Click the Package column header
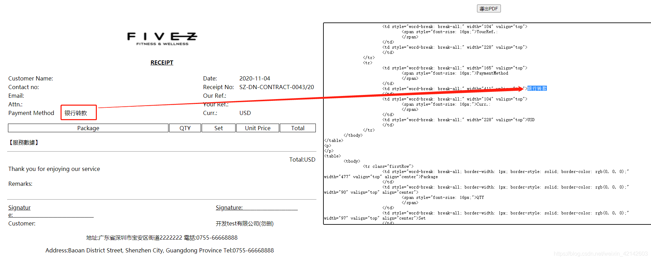The image size is (651, 260). coord(88,128)
